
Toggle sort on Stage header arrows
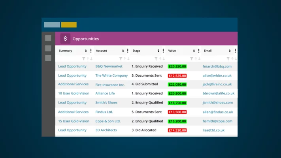tap(158, 51)
